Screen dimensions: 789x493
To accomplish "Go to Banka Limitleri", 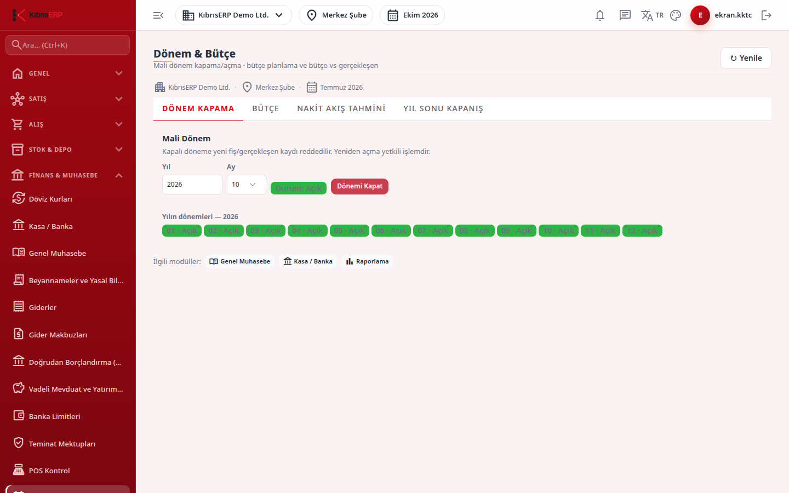I will click(68, 416).
